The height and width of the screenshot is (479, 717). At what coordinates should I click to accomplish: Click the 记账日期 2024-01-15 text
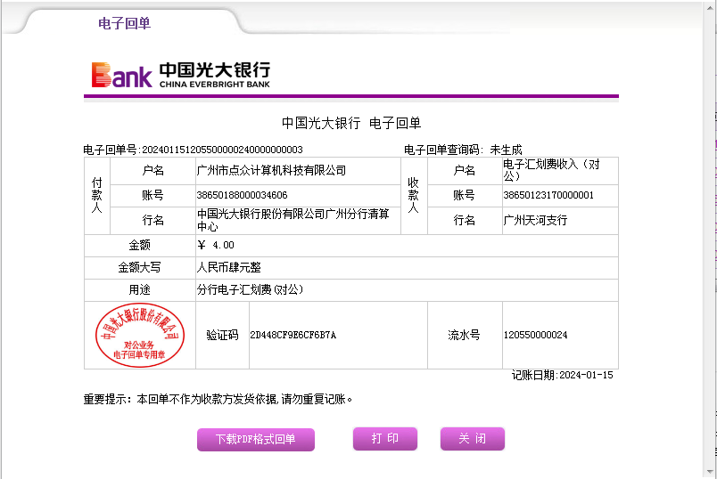[x=562, y=376]
